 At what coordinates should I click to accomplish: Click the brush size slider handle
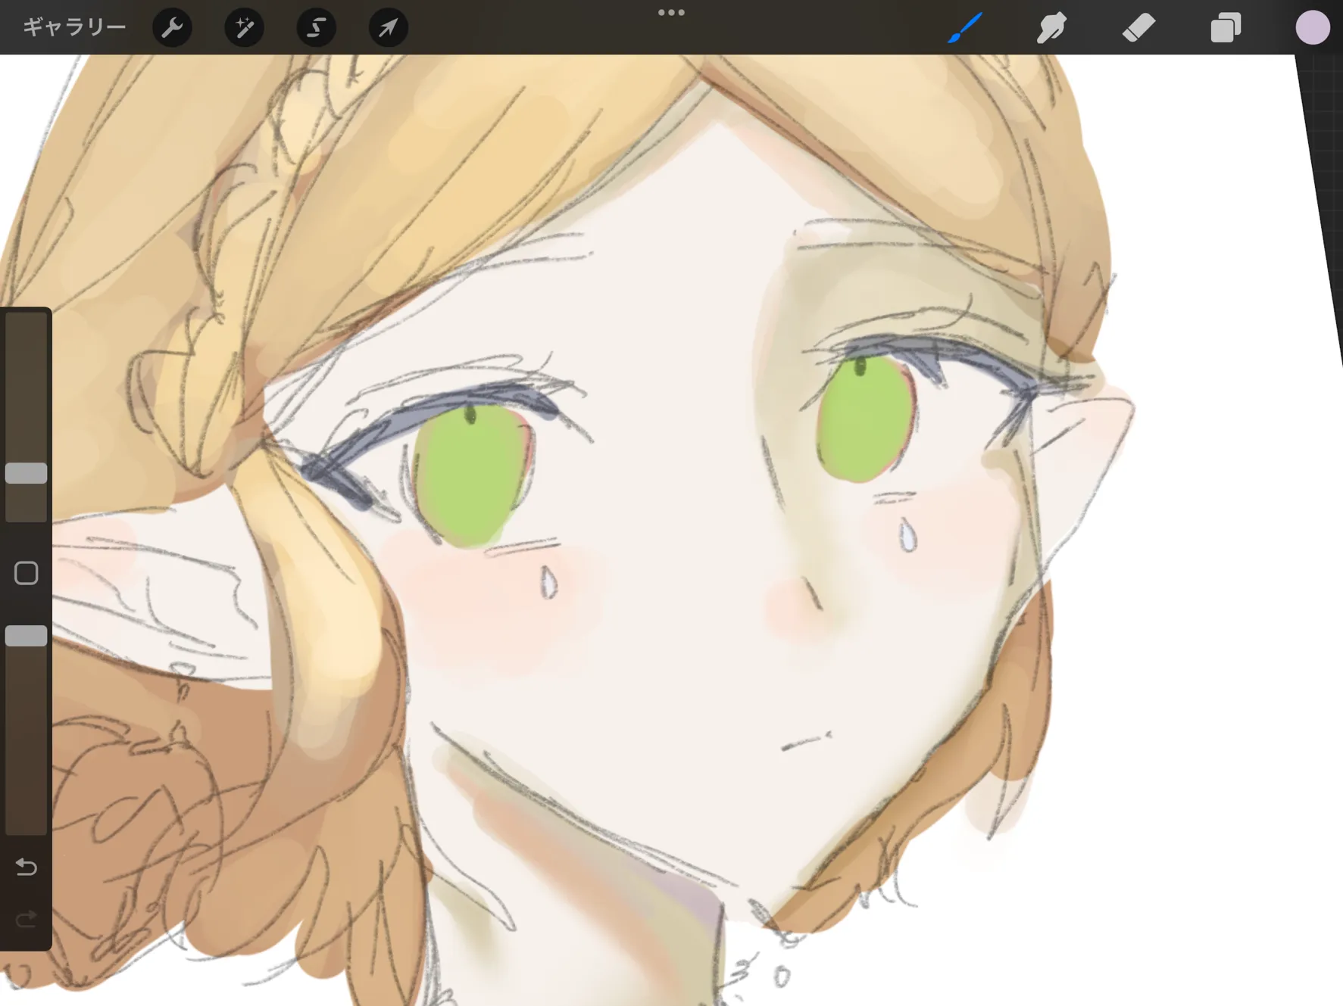pyautogui.click(x=27, y=473)
